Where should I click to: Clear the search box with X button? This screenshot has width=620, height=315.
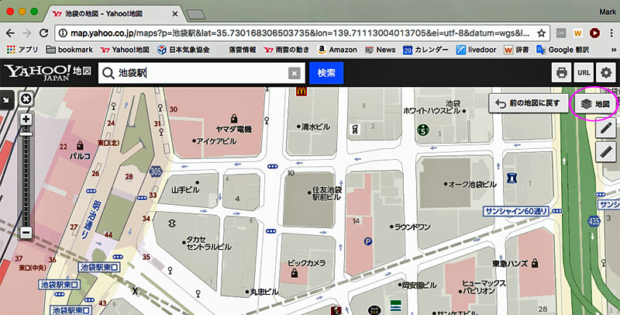[x=294, y=73]
